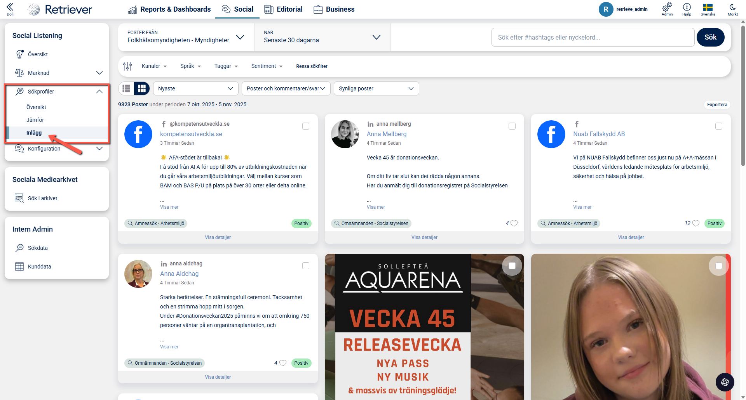Screen dimensions: 746x400
Task: Click the Konfiguration chat icon
Action: pyautogui.click(x=19, y=149)
